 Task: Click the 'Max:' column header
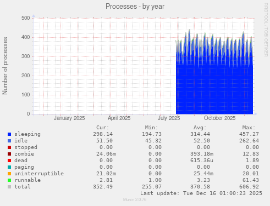[x=249, y=128]
